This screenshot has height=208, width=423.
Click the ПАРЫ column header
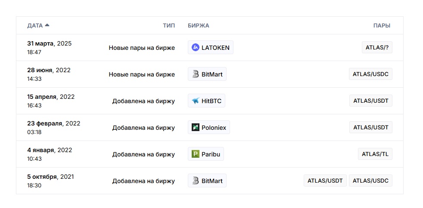coord(382,25)
